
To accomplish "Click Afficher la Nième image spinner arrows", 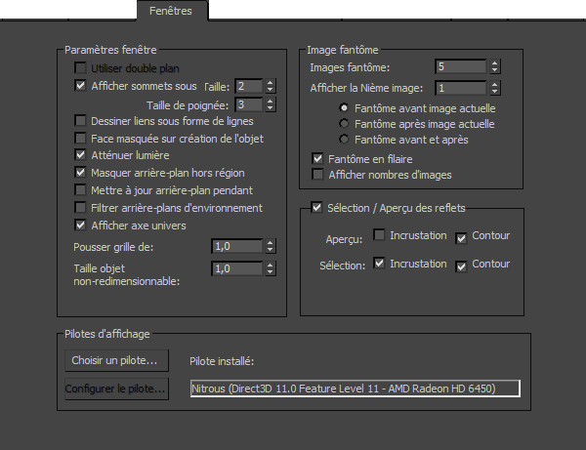I will [495, 88].
